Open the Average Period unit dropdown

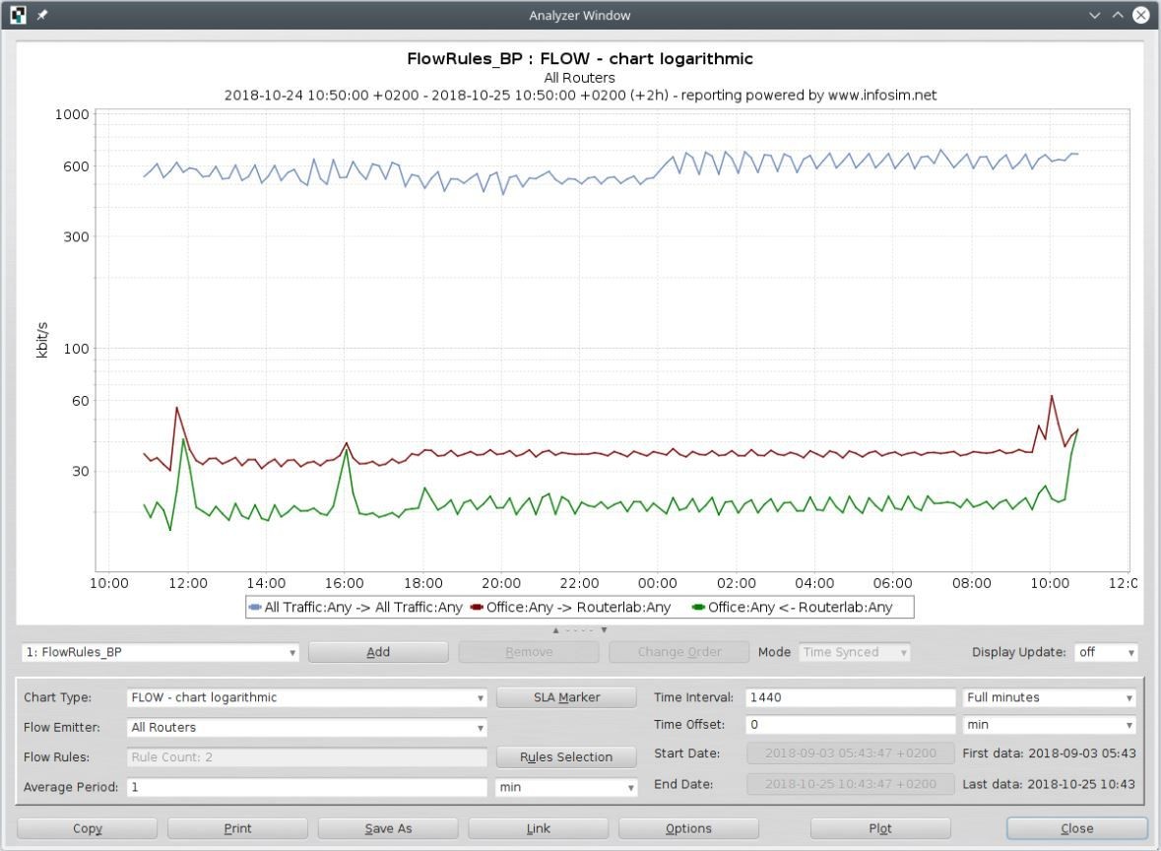[566, 788]
